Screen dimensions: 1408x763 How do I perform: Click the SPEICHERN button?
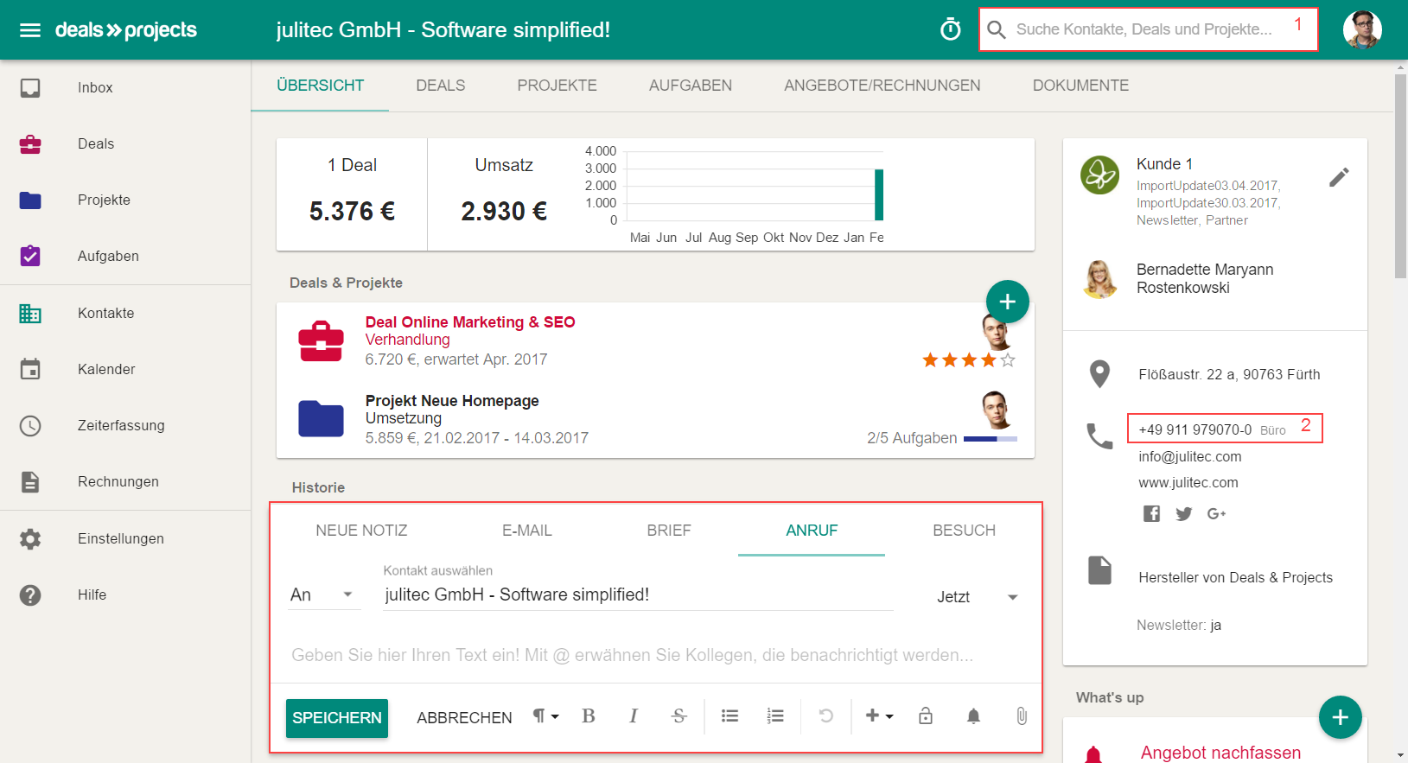tap(337, 718)
